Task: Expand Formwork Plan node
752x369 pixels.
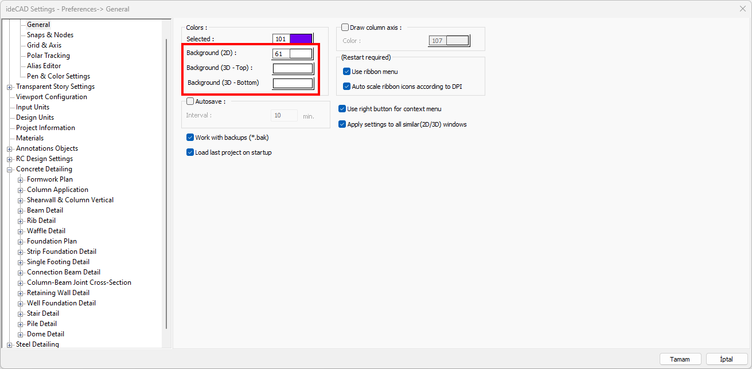Action: [x=20, y=180]
